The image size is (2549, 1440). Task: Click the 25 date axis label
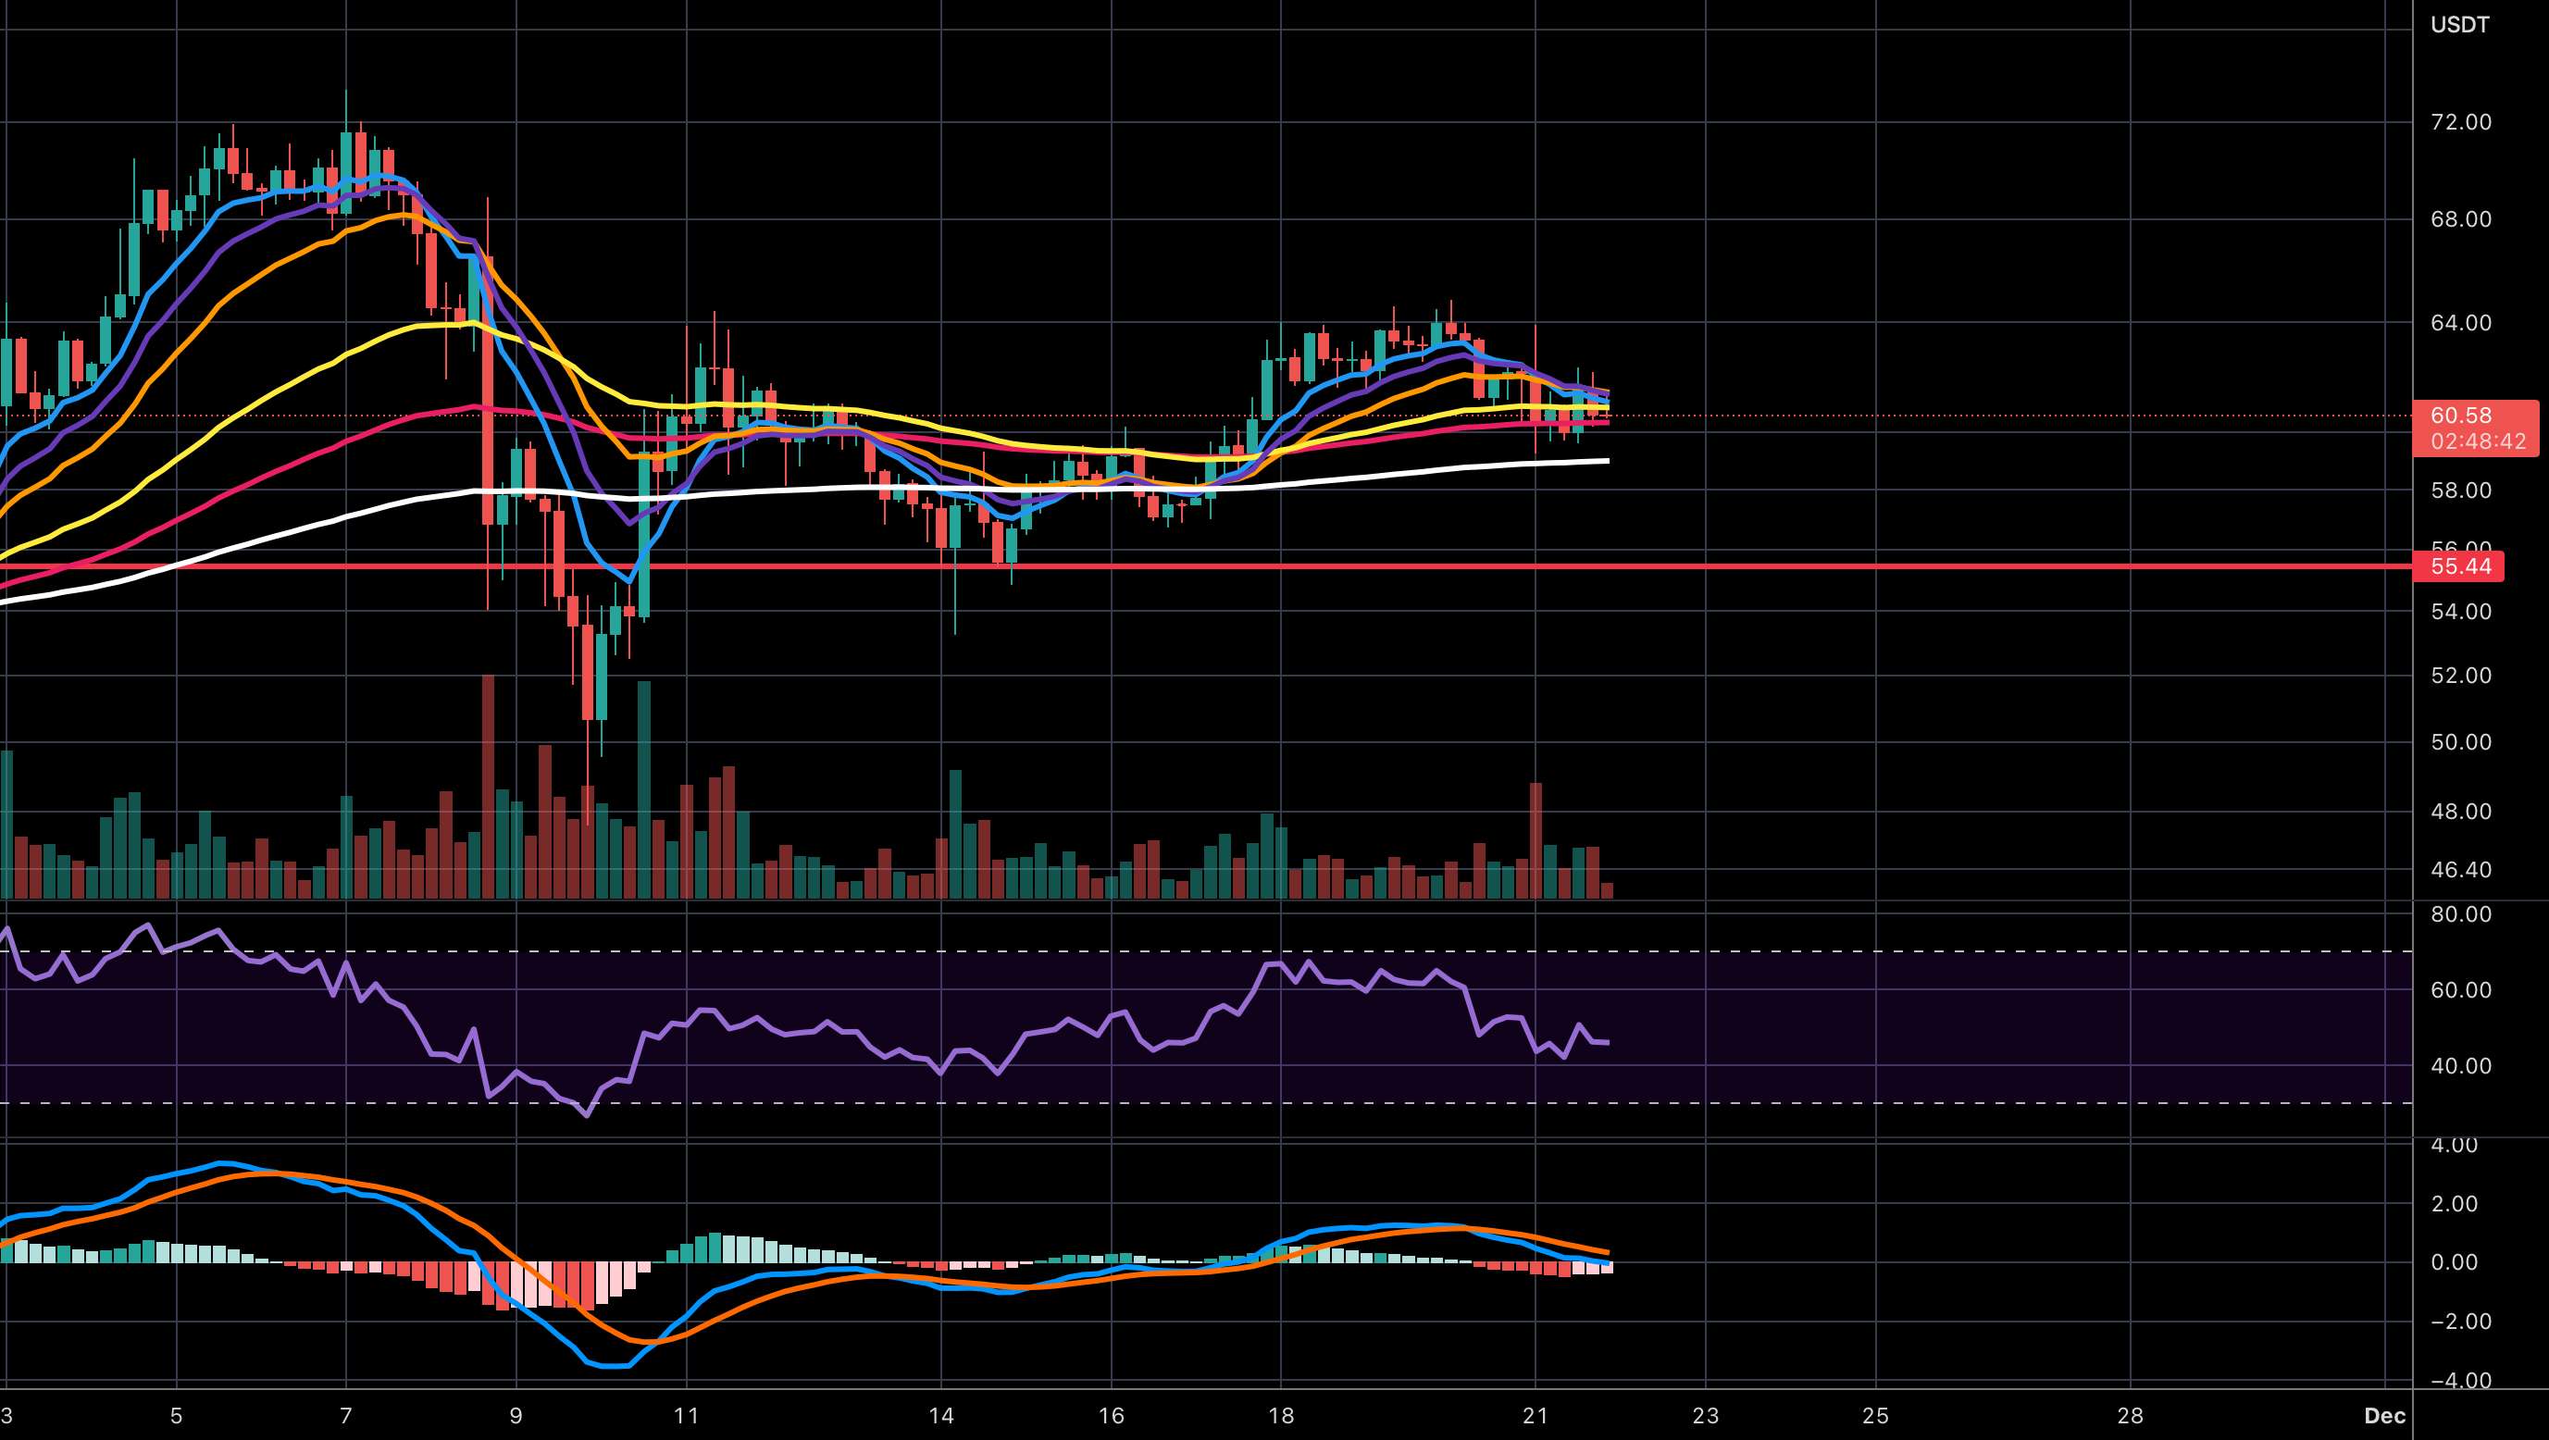(x=1875, y=1415)
